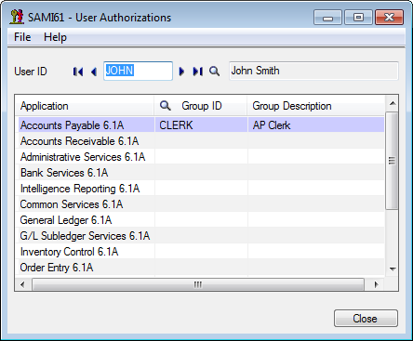Click the John Smith user name field
This screenshot has width=413, height=341.
tap(313, 71)
